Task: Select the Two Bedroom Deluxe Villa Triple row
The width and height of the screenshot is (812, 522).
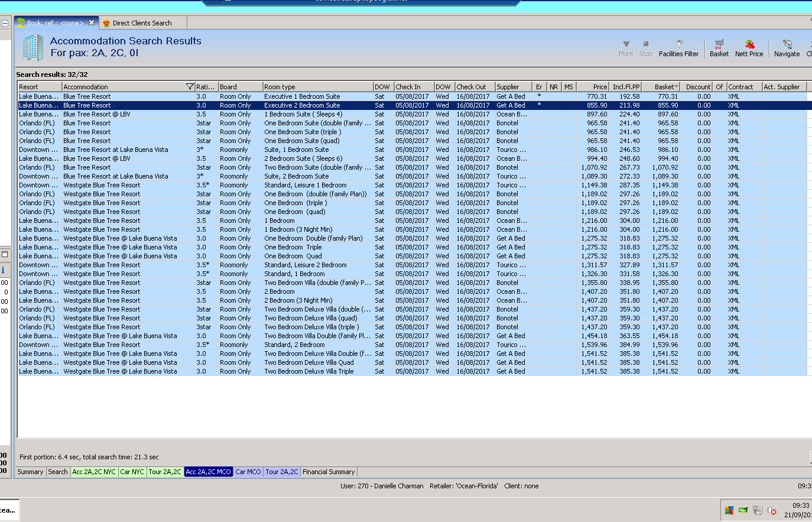Action: tap(412, 371)
